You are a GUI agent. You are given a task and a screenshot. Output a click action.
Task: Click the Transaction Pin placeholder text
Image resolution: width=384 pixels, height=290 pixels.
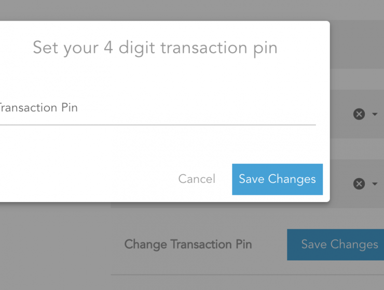pyautogui.click(x=38, y=108)
